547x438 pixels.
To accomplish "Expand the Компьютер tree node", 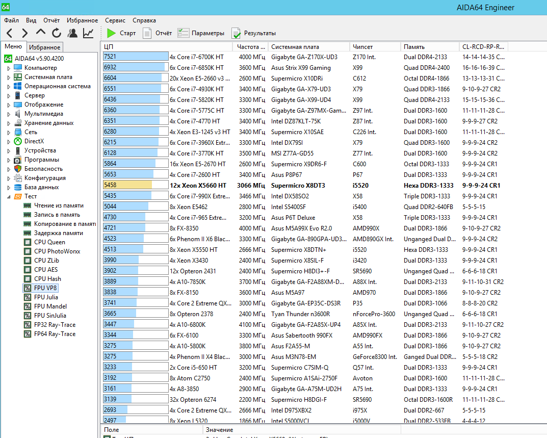I will point(9,68).
